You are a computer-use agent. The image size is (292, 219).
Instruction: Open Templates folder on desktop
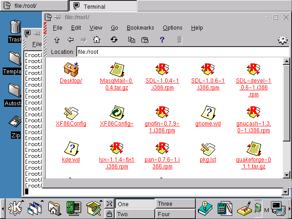(x=15, y=58)
